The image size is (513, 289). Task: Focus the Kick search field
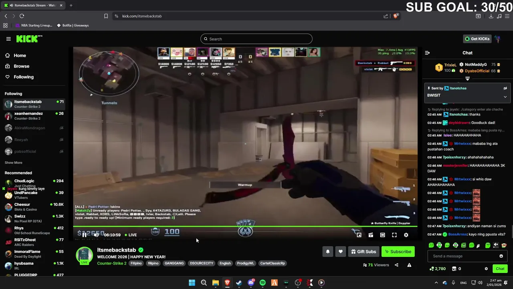pos(256,39)
